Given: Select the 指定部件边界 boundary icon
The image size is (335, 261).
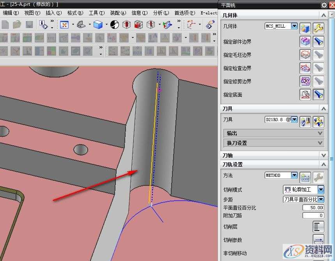Looking at the screenshot, I should [305, 41].
